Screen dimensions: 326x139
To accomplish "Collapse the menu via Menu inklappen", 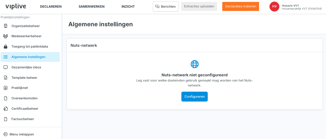I will 19,134.
